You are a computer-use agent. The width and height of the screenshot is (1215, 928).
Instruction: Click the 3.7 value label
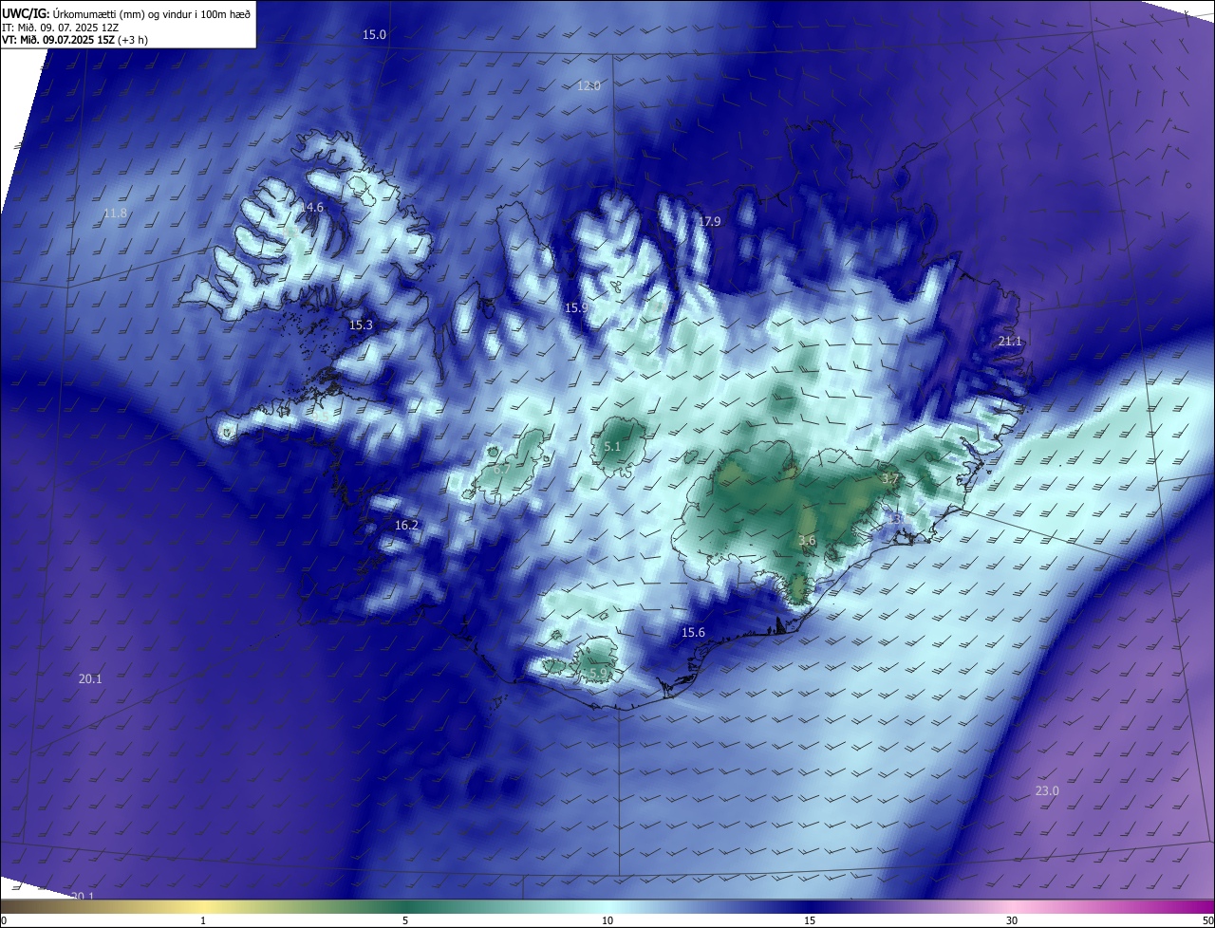coord(889,479)
